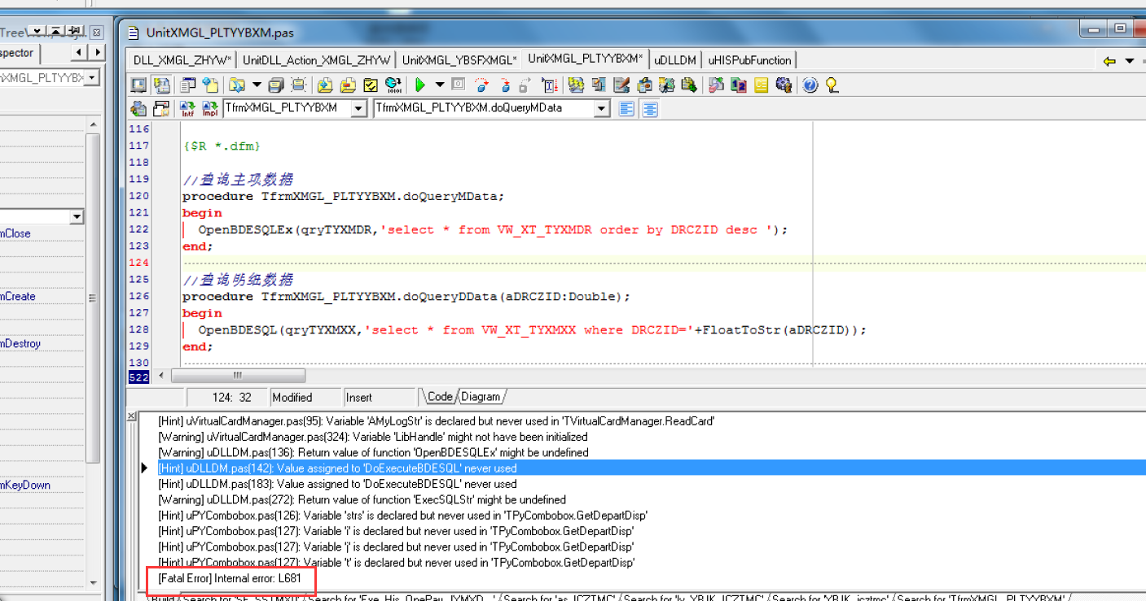Click the new item icon with blue plus

(210, 85)
